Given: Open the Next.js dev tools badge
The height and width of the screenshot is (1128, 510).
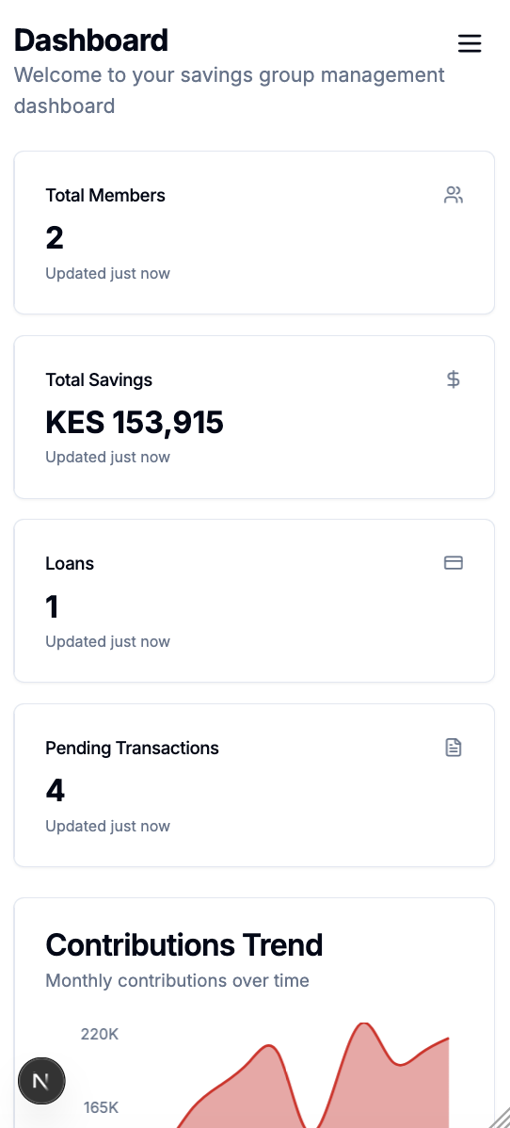Looking at the screenshot, I should pyautogui.click(x=41, y=1081).
